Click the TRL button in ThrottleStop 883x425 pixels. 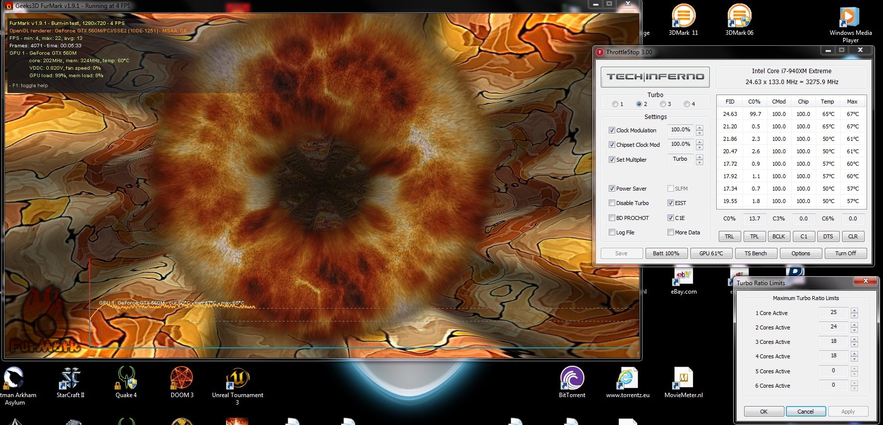729,236
